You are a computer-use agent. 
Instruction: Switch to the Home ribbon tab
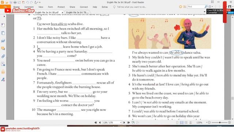point(16,7)
